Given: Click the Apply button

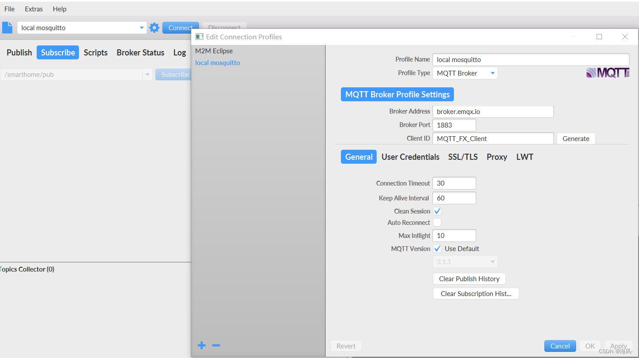Looking at the screenshot, I should [618, 346].
